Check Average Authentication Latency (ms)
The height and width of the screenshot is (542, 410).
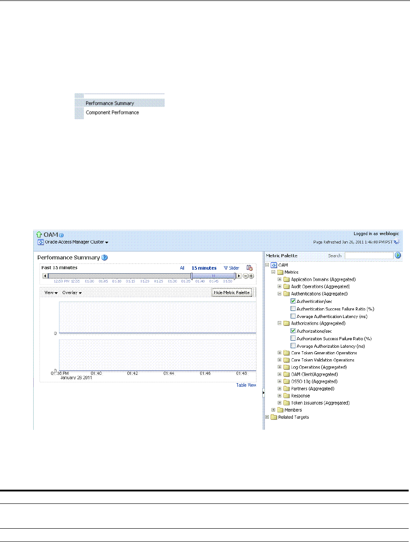point(293,316)
